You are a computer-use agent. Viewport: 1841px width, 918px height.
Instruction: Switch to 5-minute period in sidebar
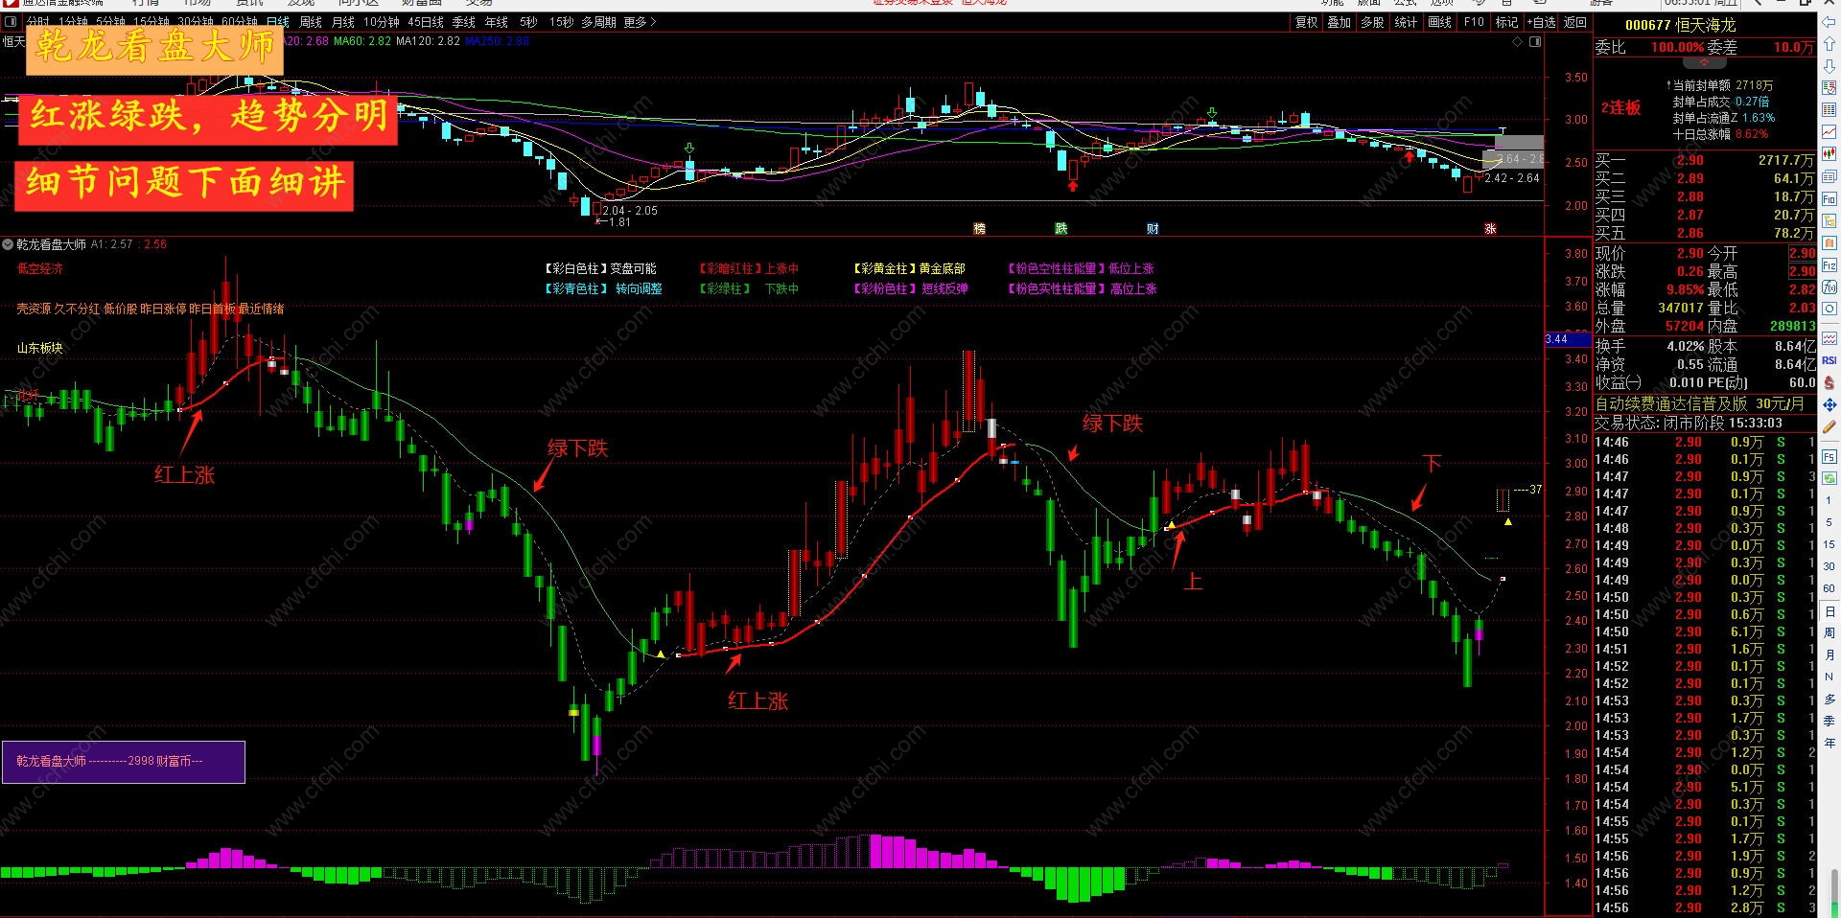(1829, 522)
